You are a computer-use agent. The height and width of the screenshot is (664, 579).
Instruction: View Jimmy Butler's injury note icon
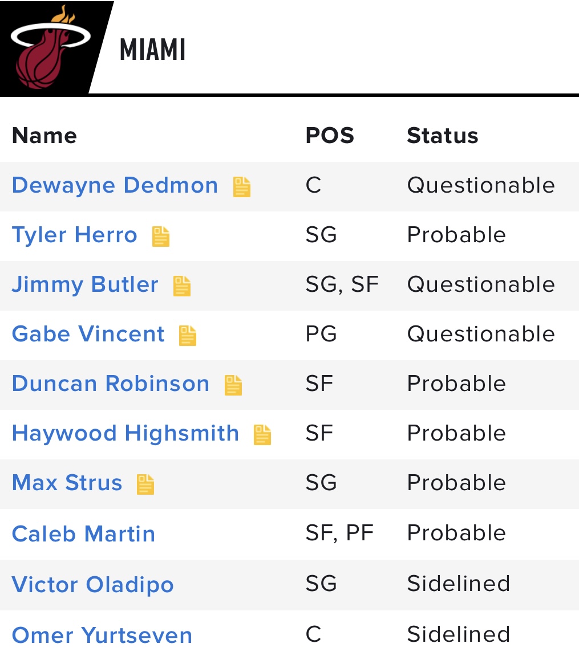tap(182, 286)
